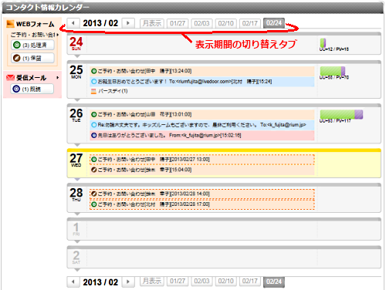Click the 受信メール envelope icon
386x290 pixels.
[x=10, y=77]
